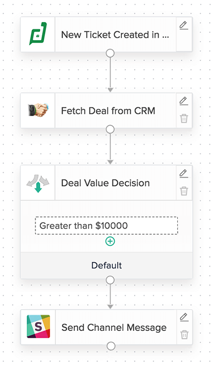Click the Slack logo icon
Screen dimensions: 213x366
(38, 326)
